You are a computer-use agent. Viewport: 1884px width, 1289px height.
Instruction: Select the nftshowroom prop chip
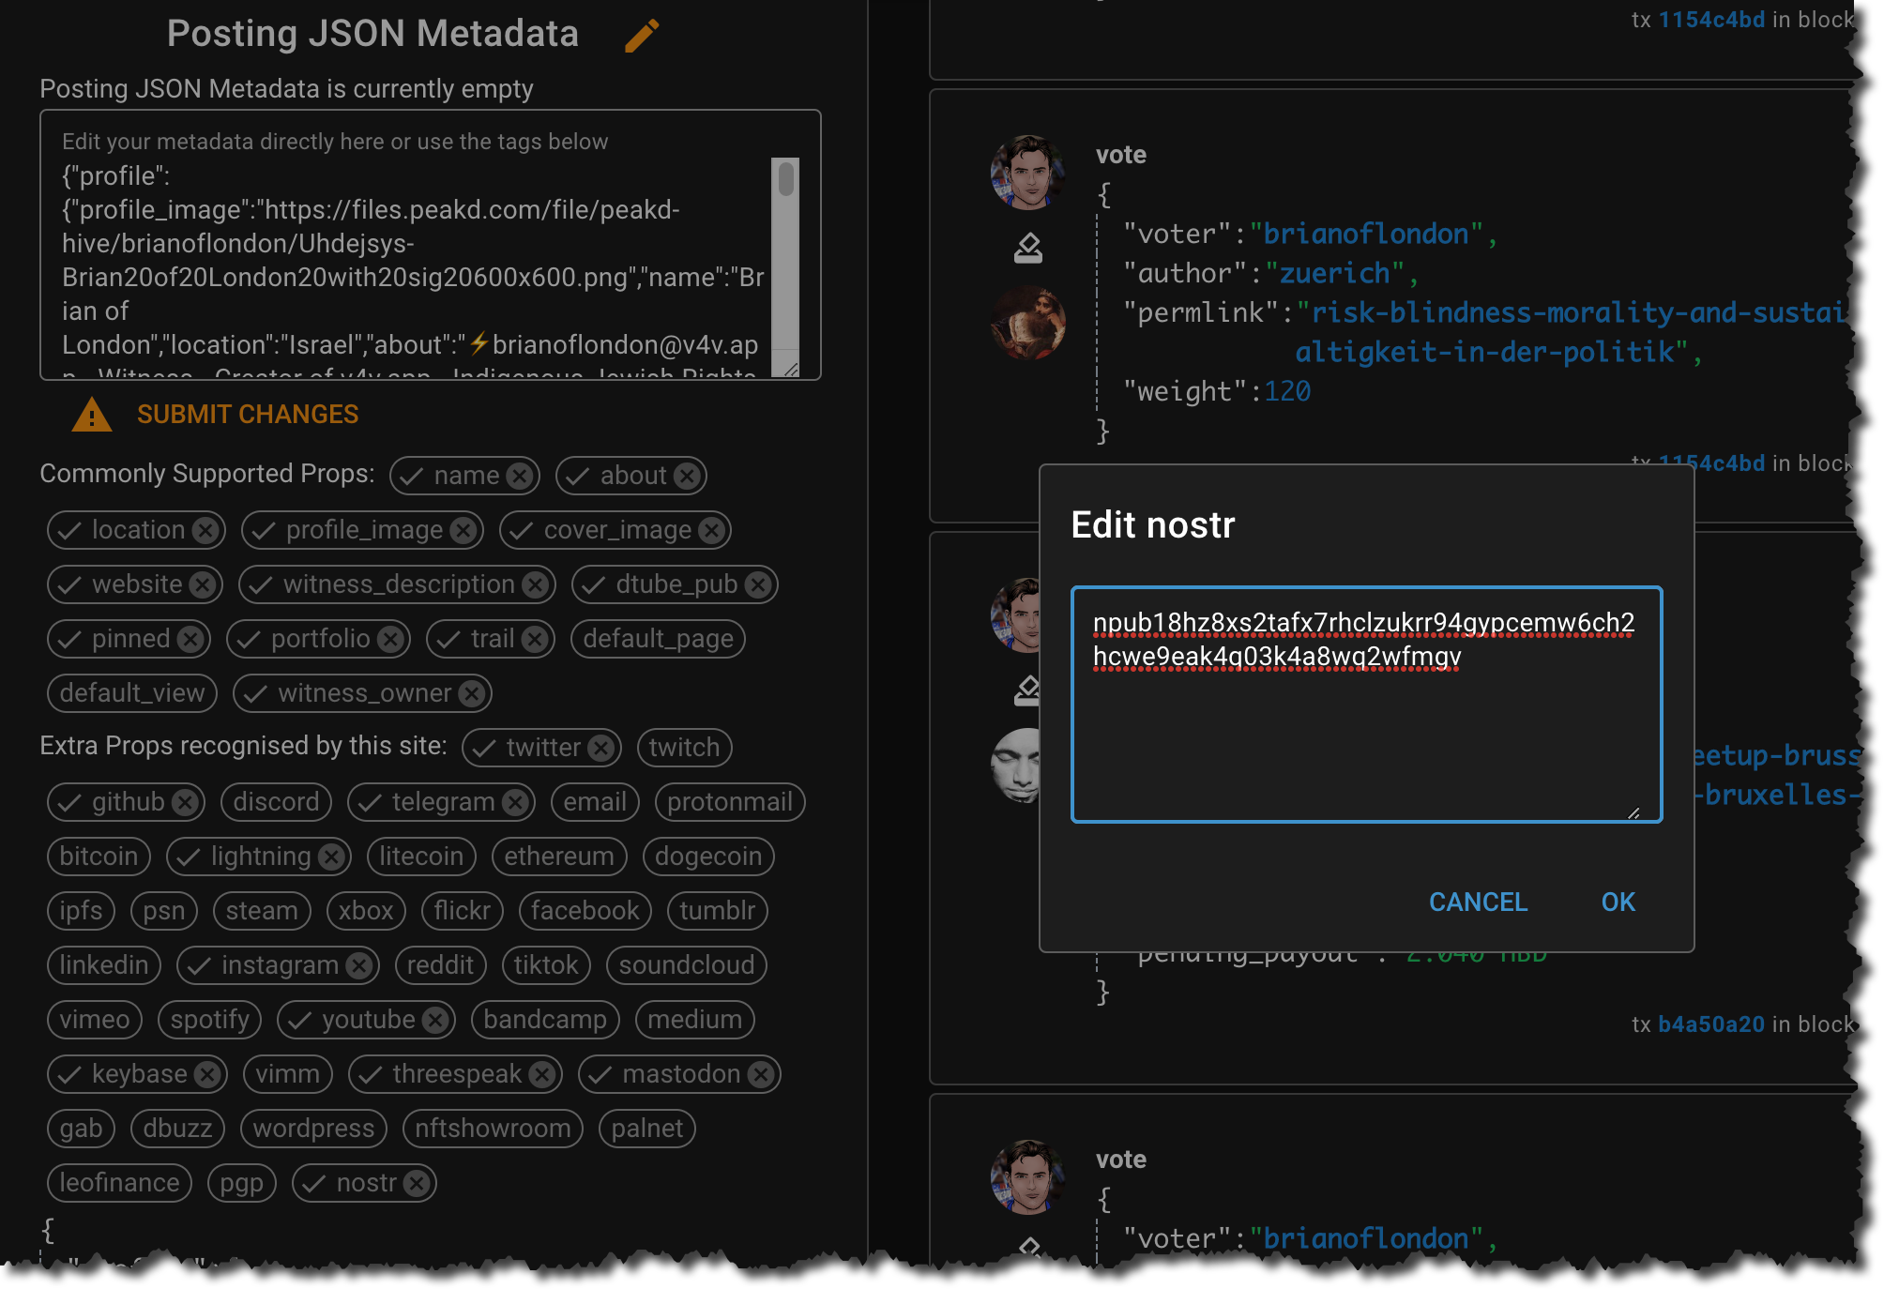click(x=493, y=1129)
